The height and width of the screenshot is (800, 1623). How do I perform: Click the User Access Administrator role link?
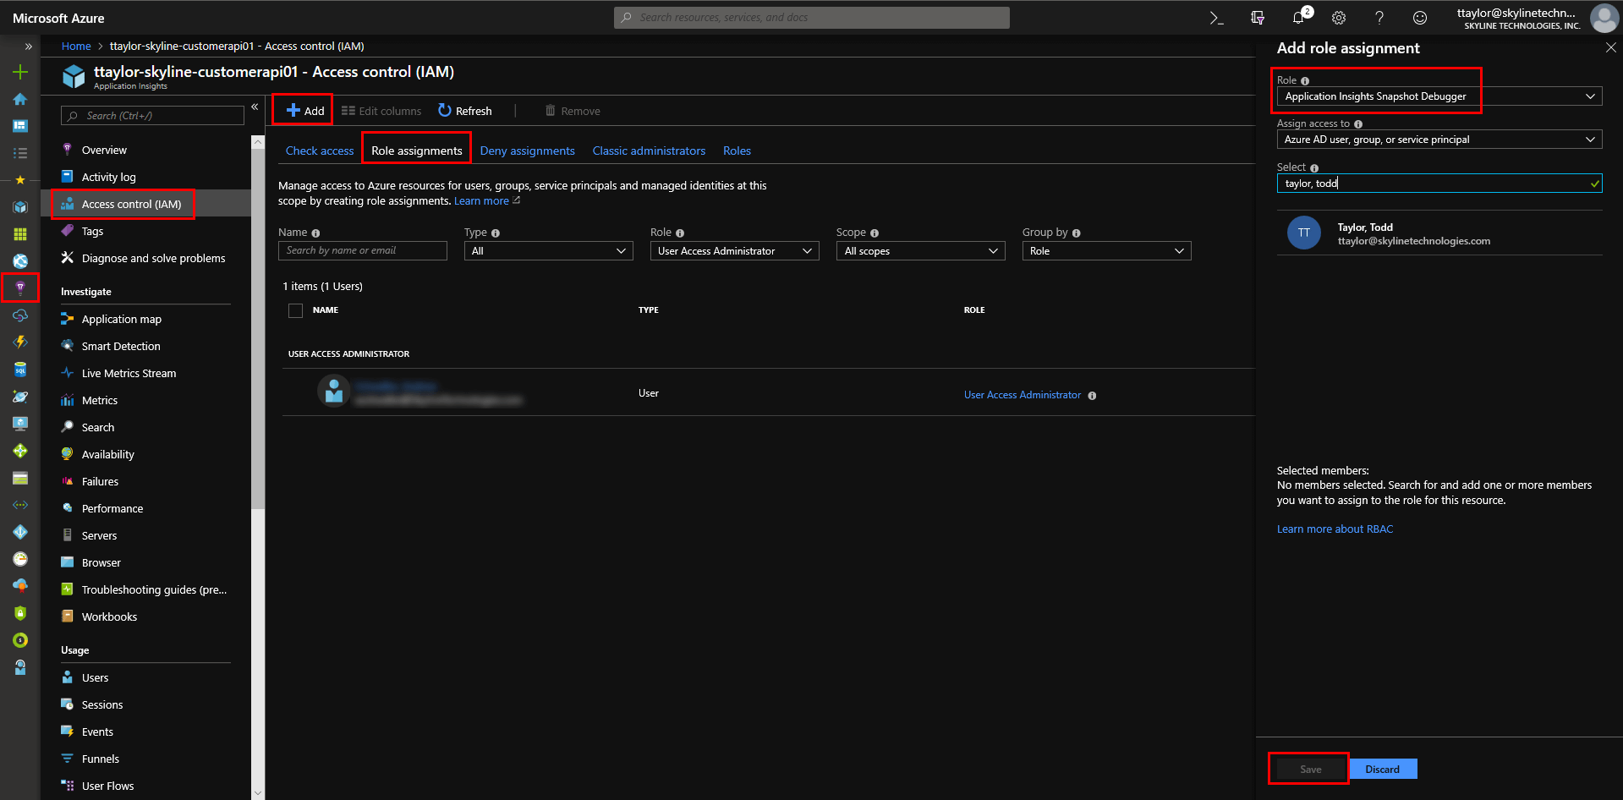(x=1023, y=395)
